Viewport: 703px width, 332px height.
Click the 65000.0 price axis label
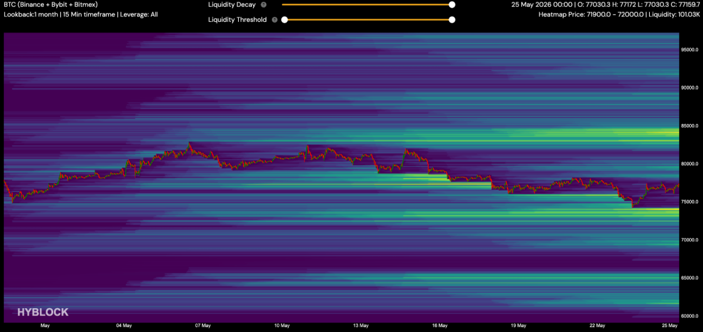691,278
